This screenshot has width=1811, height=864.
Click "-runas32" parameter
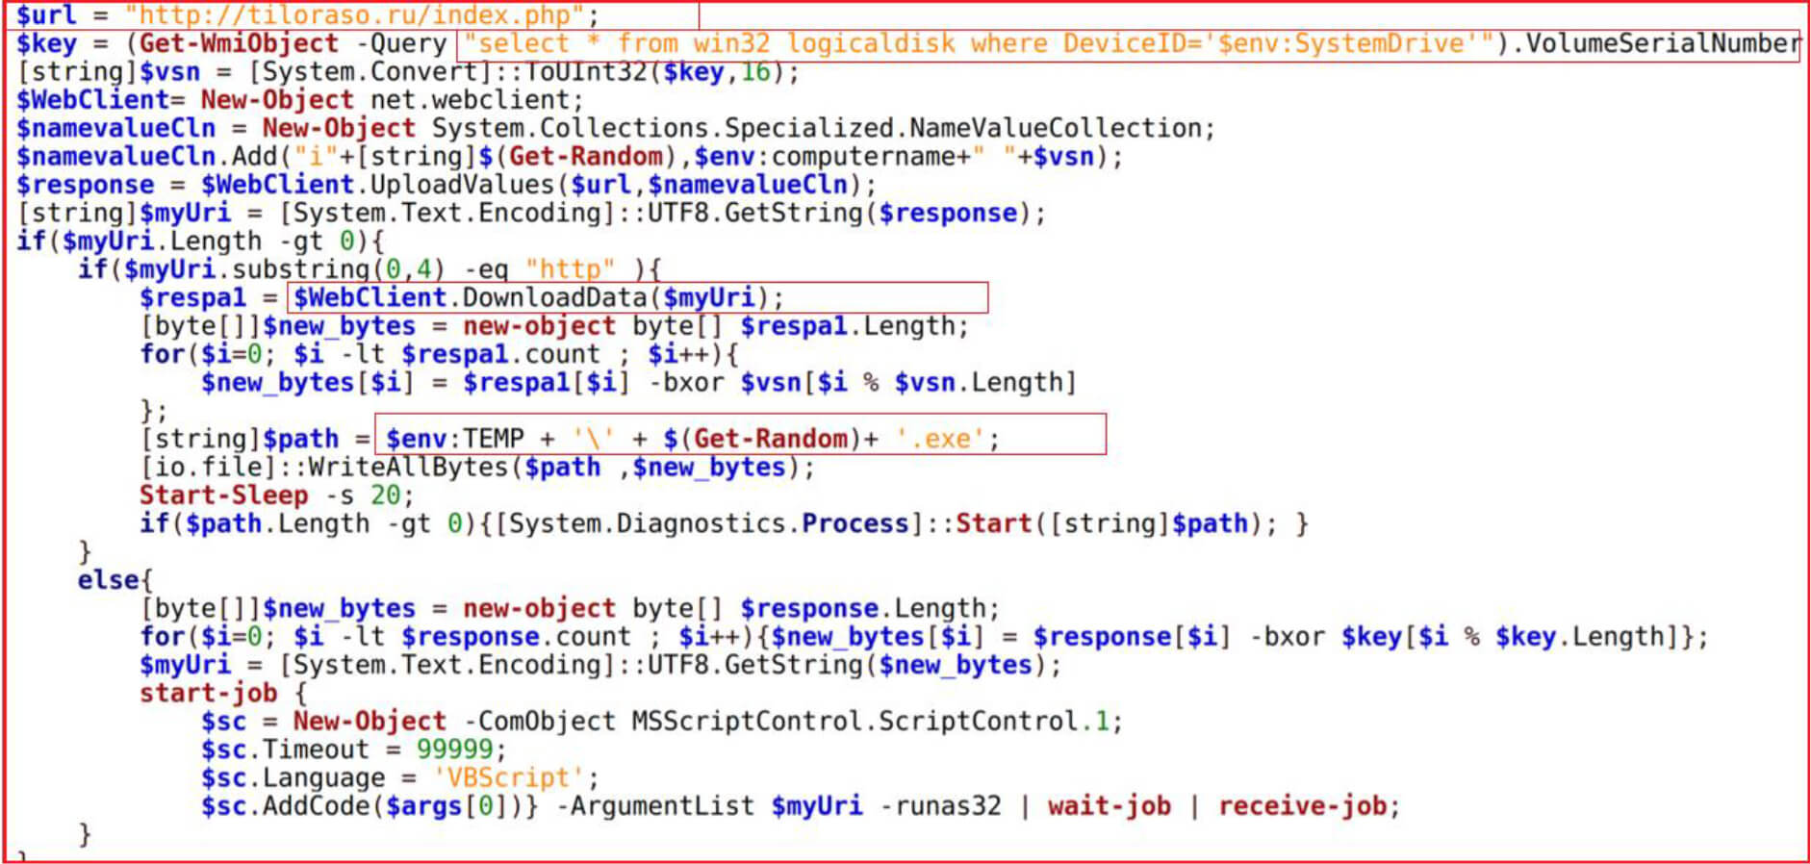click(940, 806)
